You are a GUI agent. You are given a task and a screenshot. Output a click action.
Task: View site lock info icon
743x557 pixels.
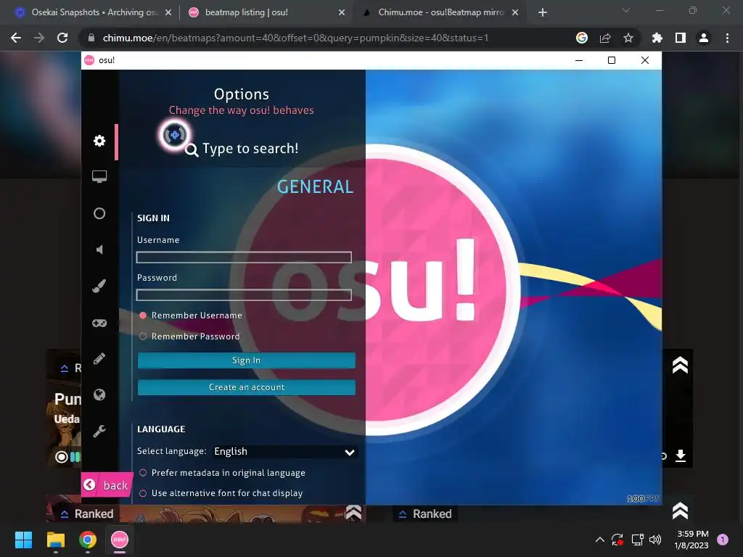click(x=92, y=38)
